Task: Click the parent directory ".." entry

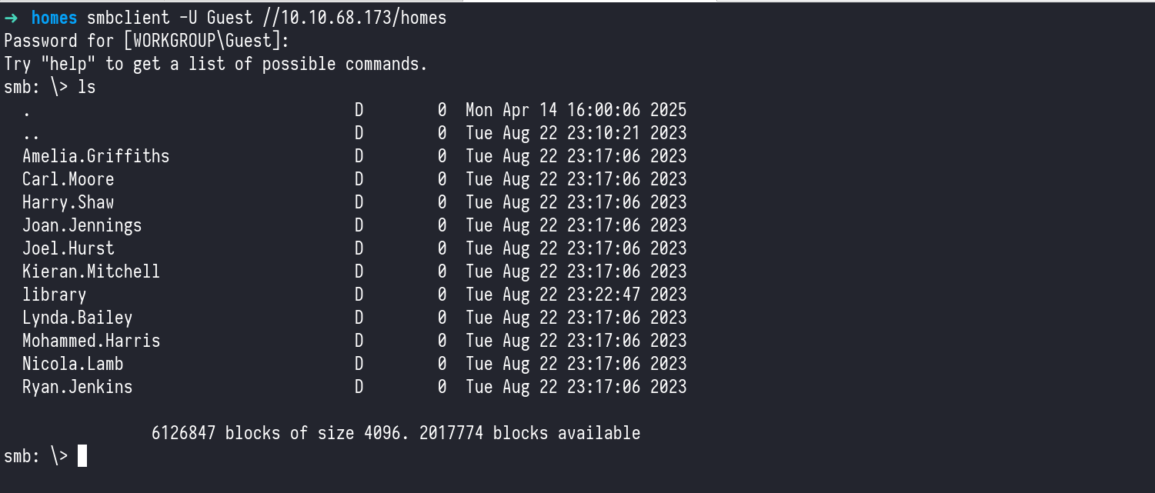Action: (27, 133)
